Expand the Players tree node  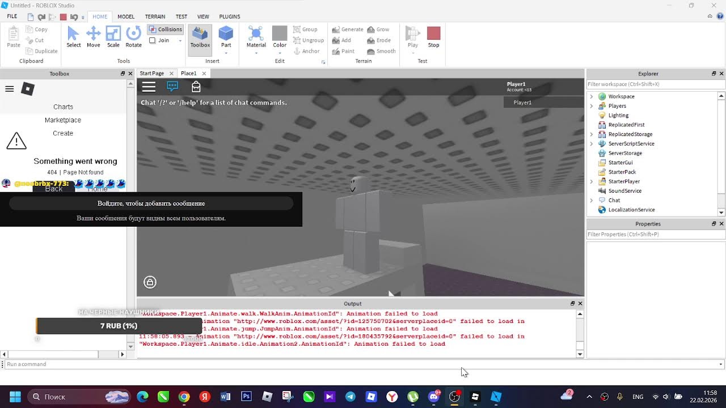click(x=592, y=106)
